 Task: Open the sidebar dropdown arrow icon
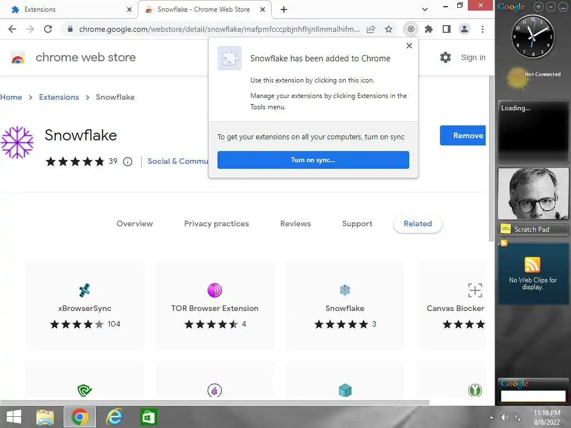click(550, 7)
